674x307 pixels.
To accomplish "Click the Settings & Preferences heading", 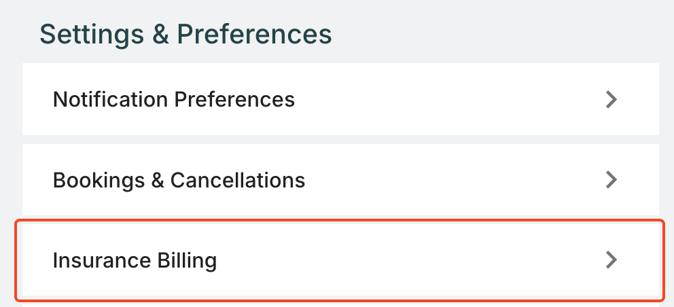I will tap(185, 33).
